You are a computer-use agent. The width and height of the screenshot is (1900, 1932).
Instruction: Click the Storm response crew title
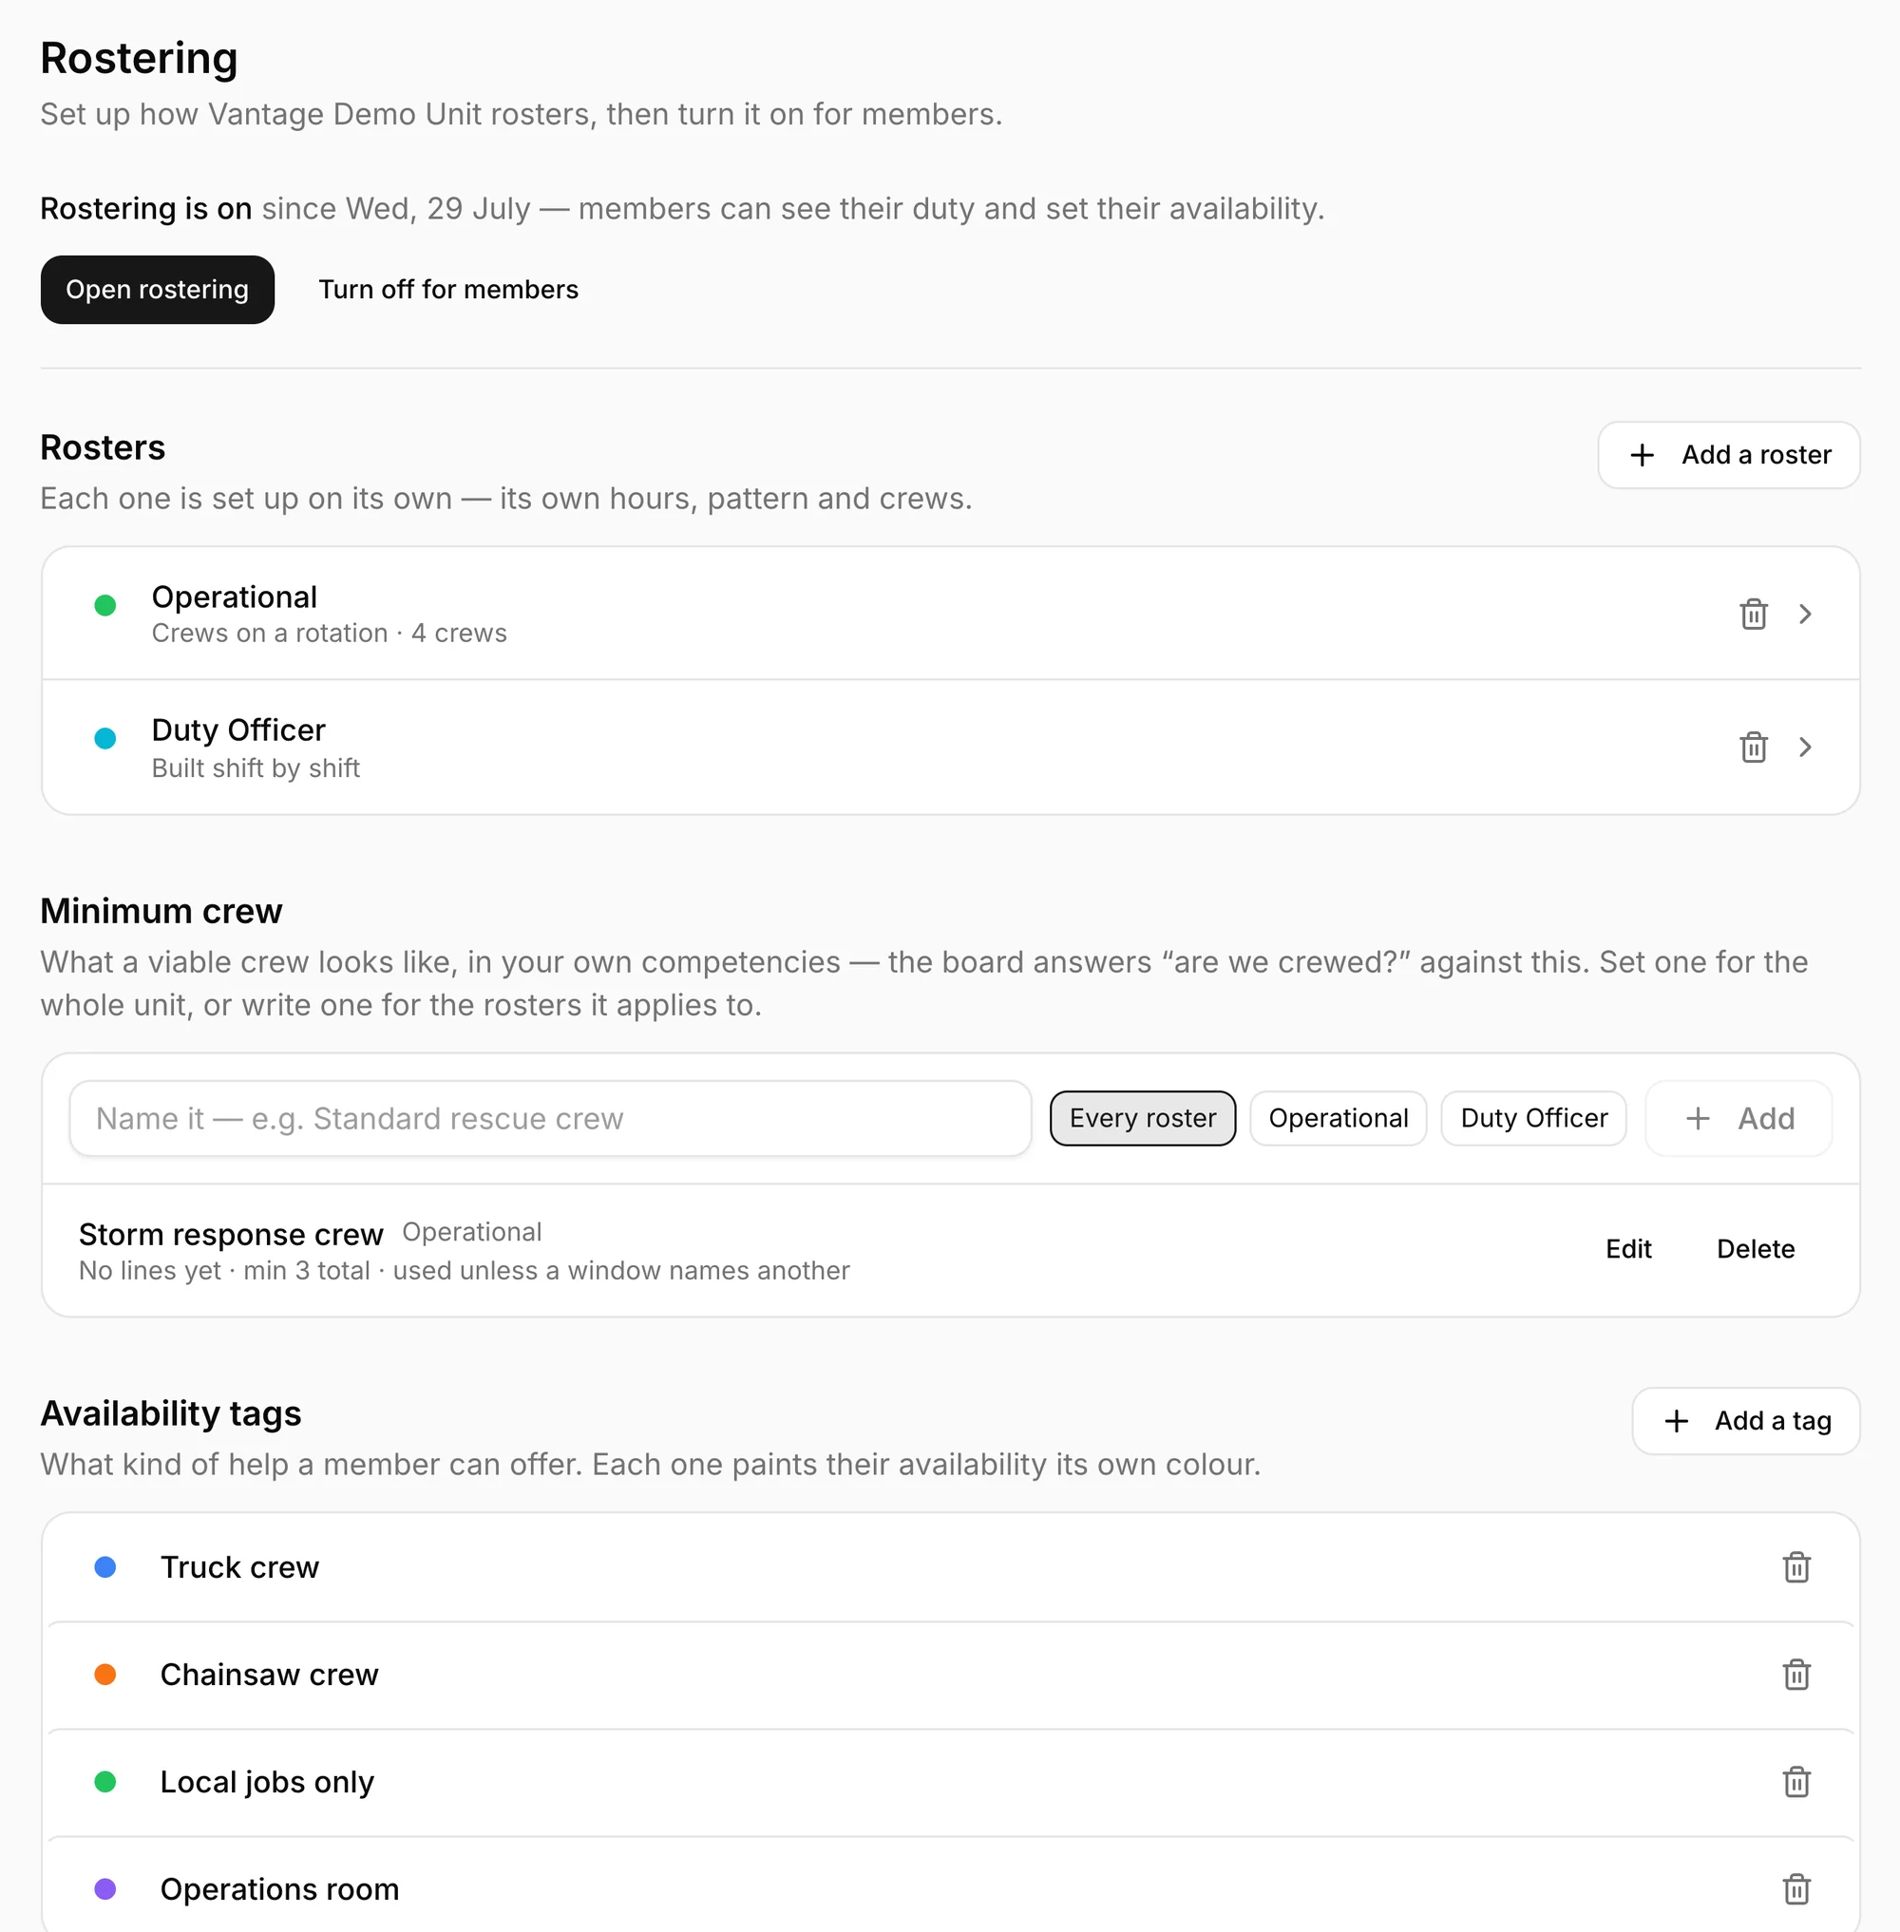(x=231, y=1235)
